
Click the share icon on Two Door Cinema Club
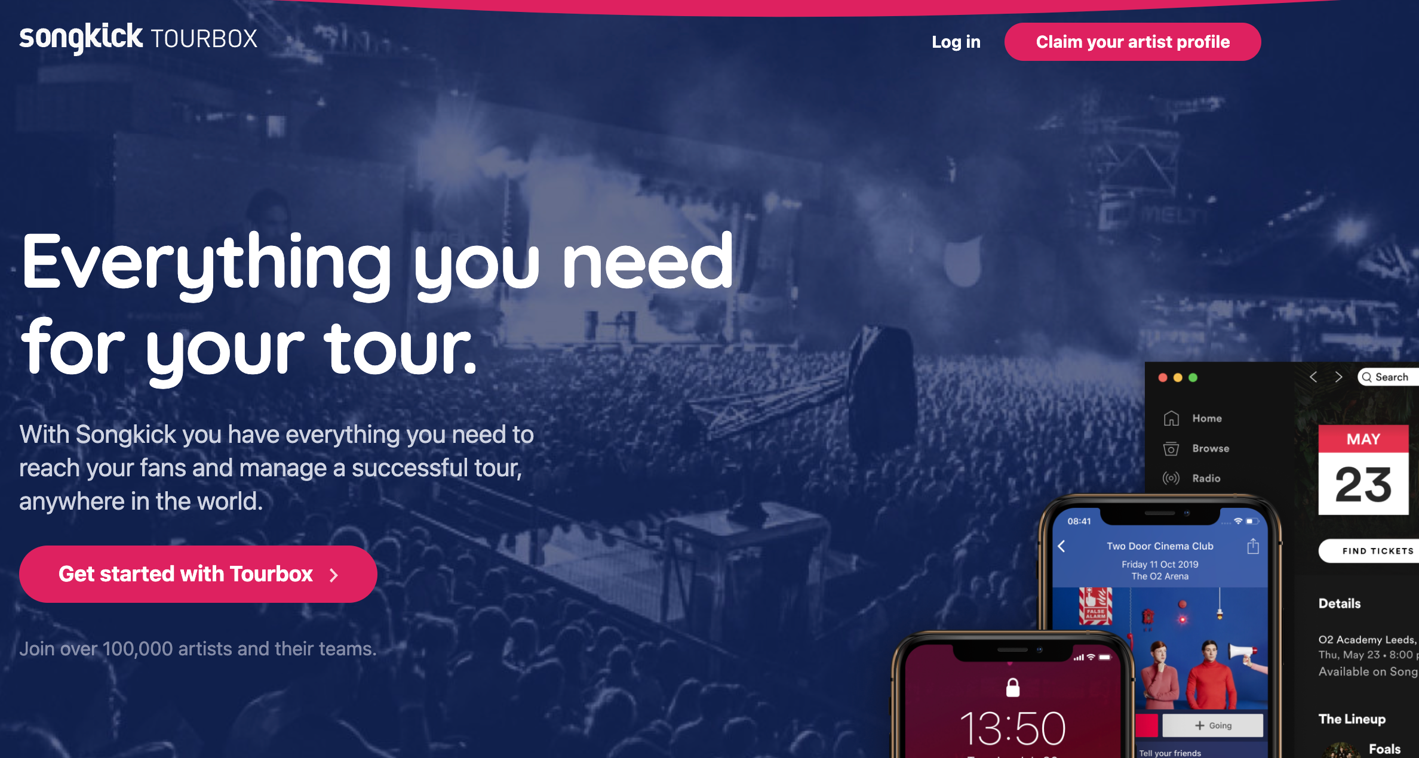1253,546
